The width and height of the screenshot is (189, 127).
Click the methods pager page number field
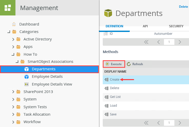point(169,123)
